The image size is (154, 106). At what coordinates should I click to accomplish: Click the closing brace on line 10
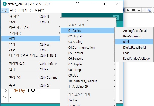tap(10, 98)
